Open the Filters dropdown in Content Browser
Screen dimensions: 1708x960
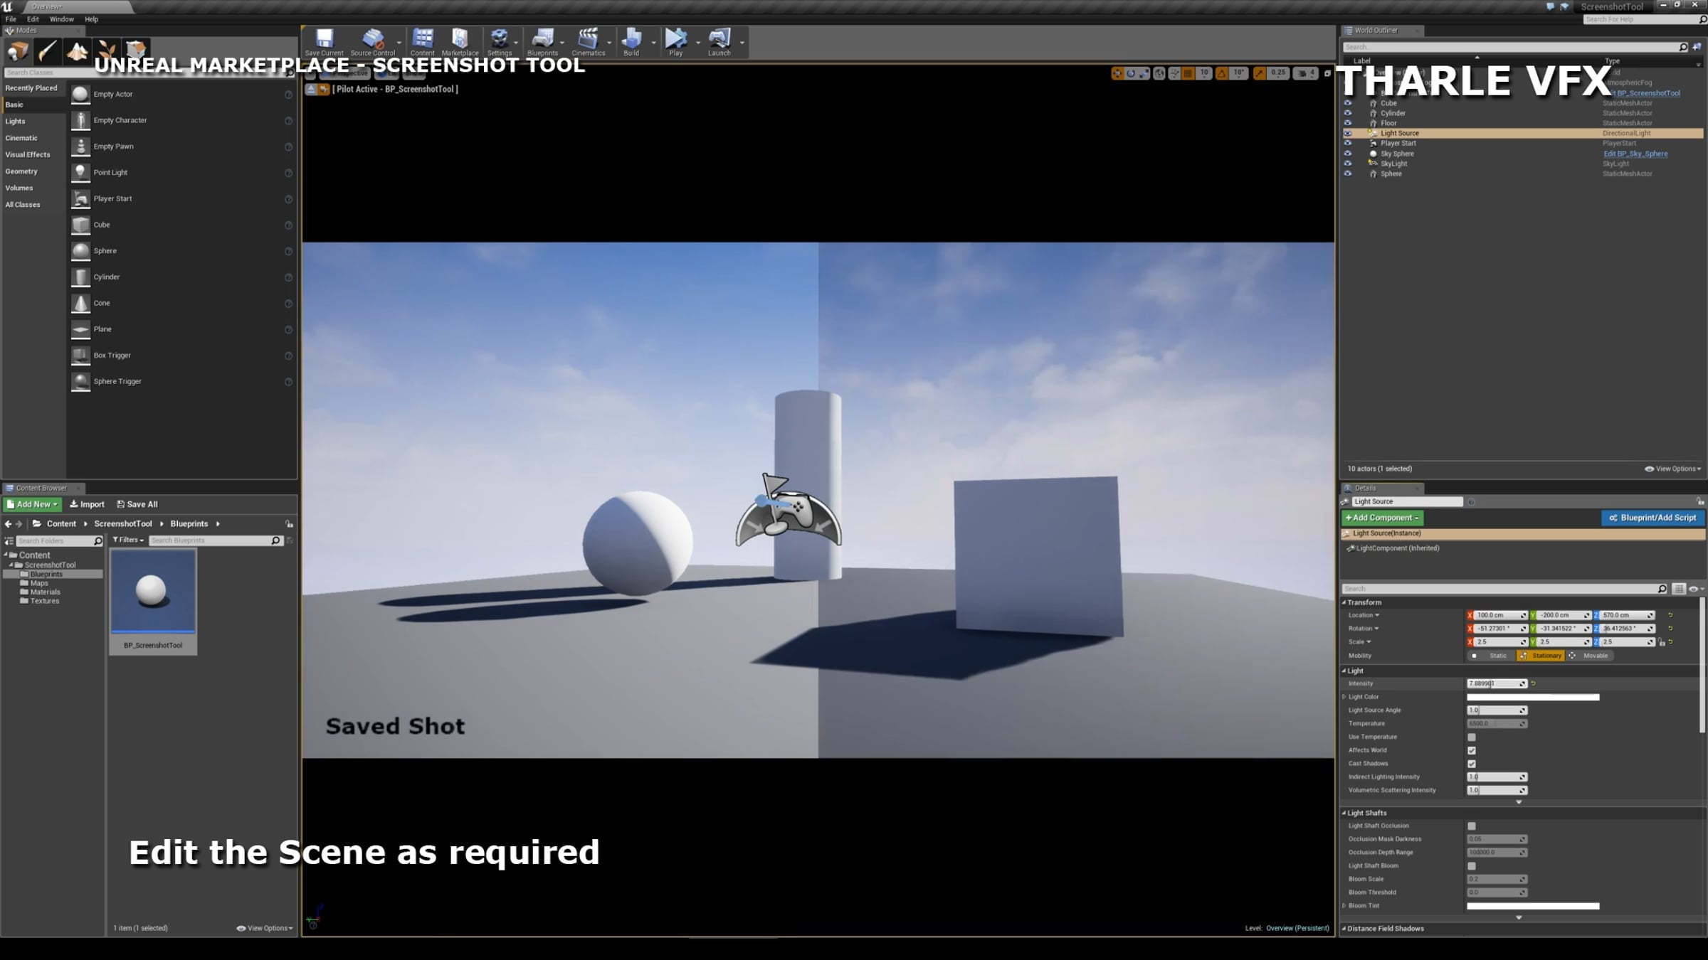click(x=128, y=540)
